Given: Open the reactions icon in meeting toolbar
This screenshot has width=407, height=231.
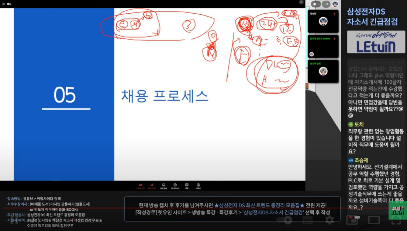Looking at the screenshot, I should pyautogui.click(x=198, y=186).
